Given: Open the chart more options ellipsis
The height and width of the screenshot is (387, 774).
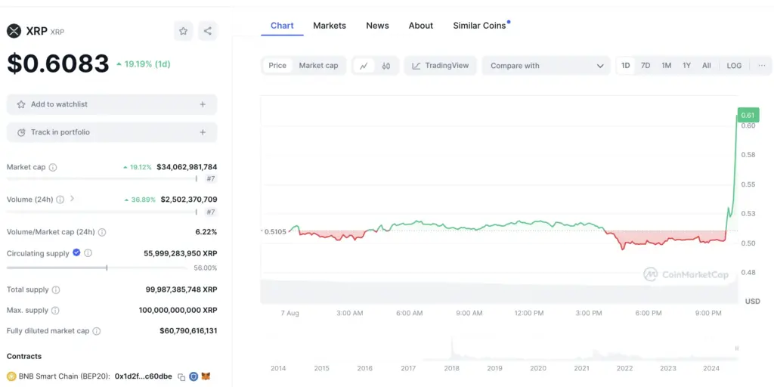Looking at the screenshot, I should (x=762, y=66).
